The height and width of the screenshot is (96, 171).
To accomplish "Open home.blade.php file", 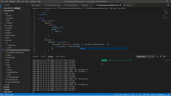I will [13, 79].
